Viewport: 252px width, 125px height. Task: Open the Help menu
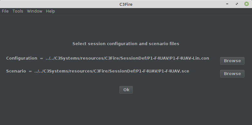tap(50, 11)
